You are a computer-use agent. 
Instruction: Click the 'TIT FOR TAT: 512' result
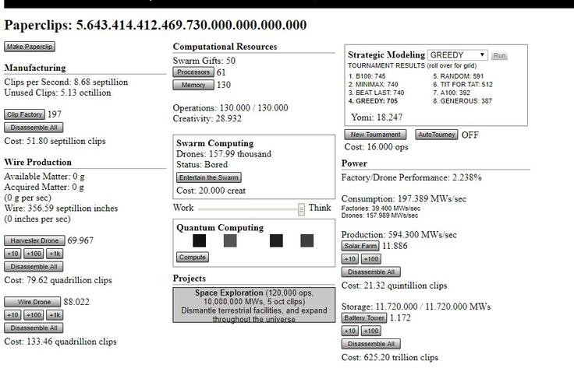pyautogui.click(x=462, y=84)
